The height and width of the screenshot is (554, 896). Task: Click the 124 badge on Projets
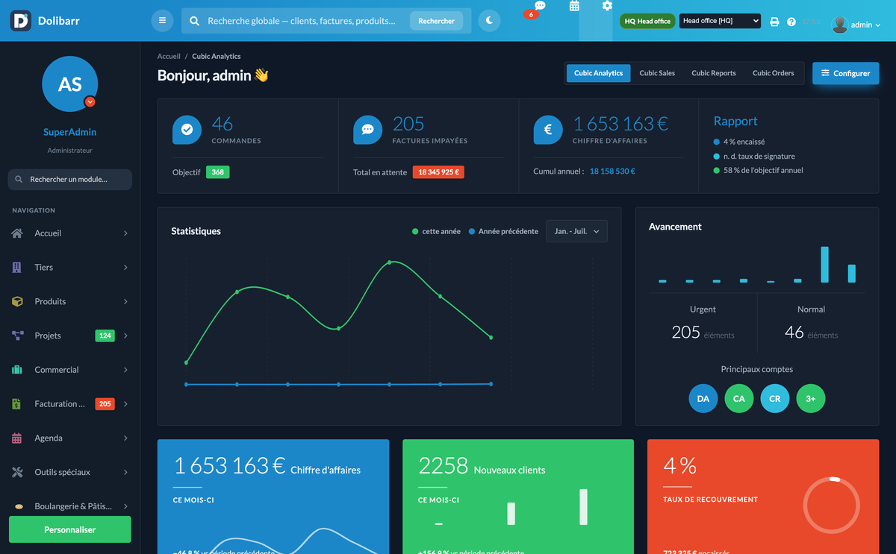click(x=105, y=336)
